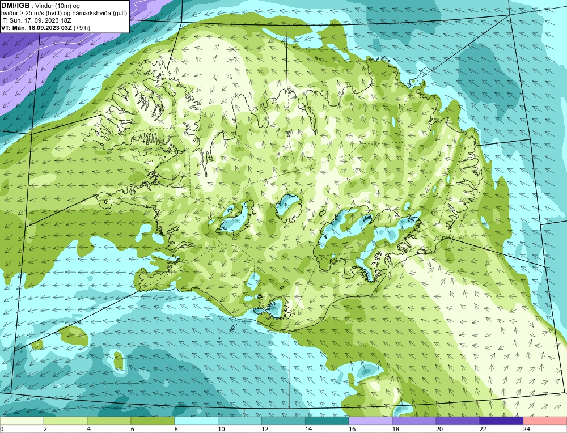Click the legend scale label '6'
The image size is (567, 433).
pos(132,429)
